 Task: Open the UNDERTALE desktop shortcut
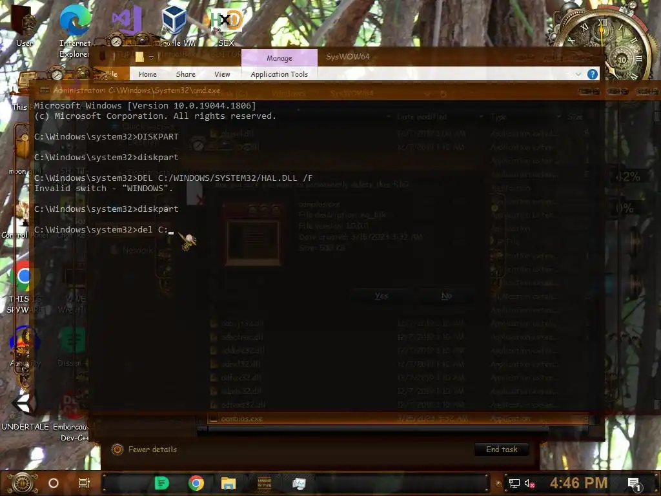click(x=25, y=411)
